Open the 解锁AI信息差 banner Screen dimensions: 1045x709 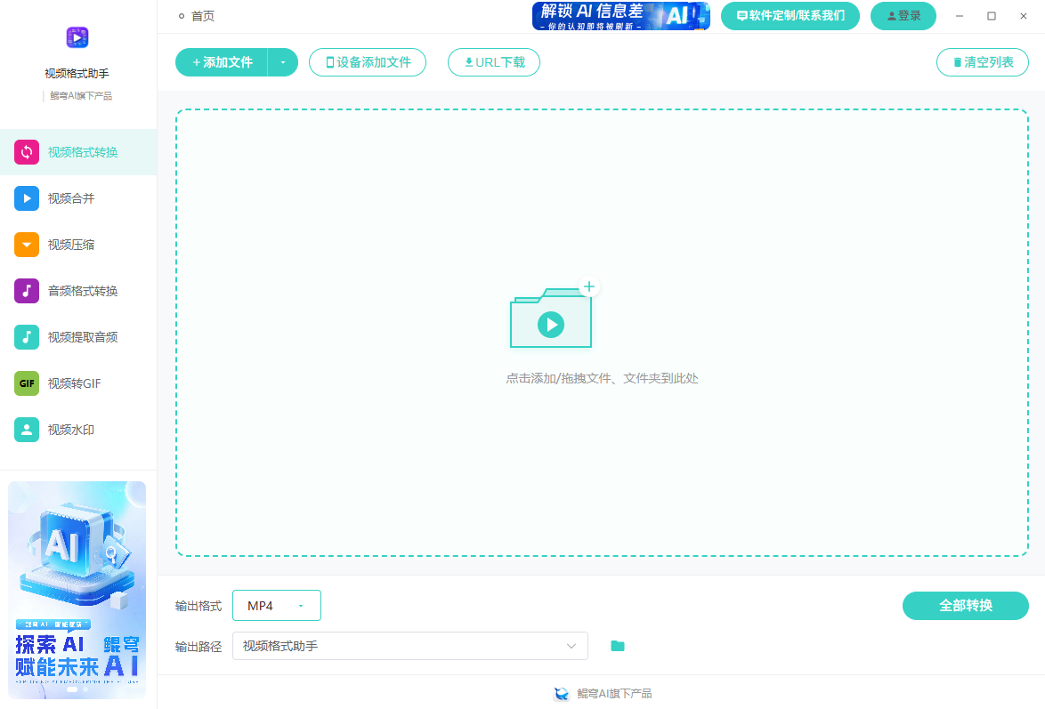point(620,16)
